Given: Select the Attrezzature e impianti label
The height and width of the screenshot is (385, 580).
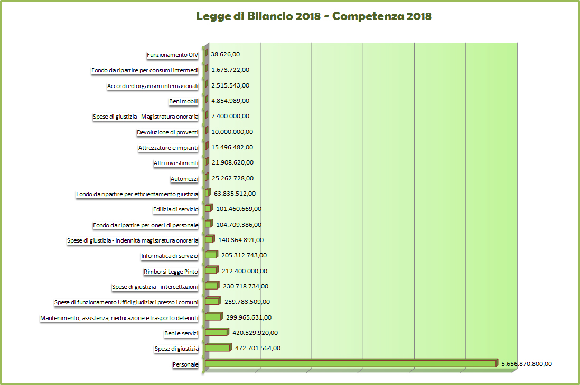Looking at the screenshot, I should coord(167,148).
